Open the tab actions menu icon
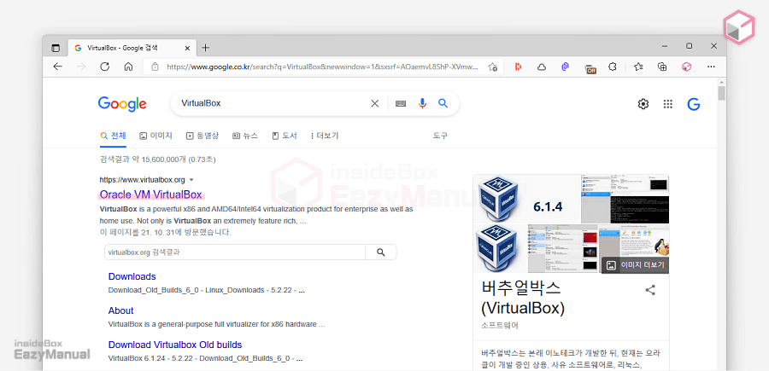The width and height of the screenshot is (769, 371). [56, 48]
